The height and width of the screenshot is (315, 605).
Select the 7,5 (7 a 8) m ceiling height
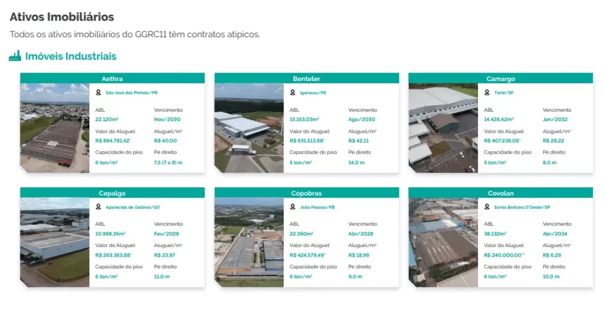click(x=168, y=163)
